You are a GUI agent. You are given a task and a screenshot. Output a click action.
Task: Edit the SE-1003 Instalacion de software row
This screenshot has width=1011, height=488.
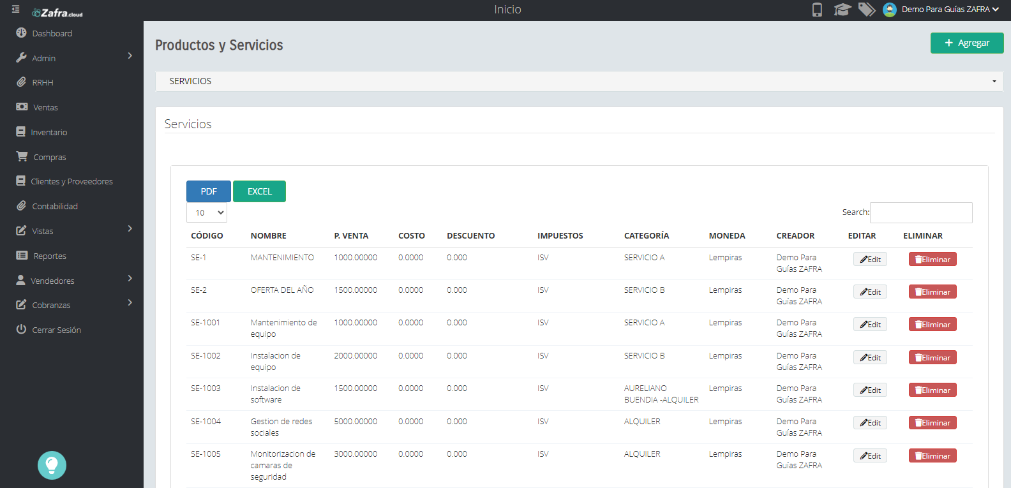(x=870, y=390)
